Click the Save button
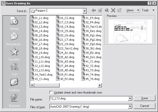The image size is (158, 112). point(144,98)
